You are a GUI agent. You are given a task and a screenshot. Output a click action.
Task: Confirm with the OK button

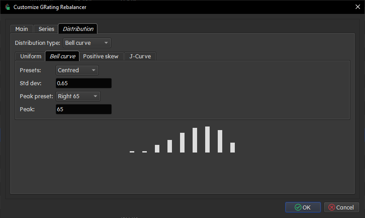pos(303,207)
